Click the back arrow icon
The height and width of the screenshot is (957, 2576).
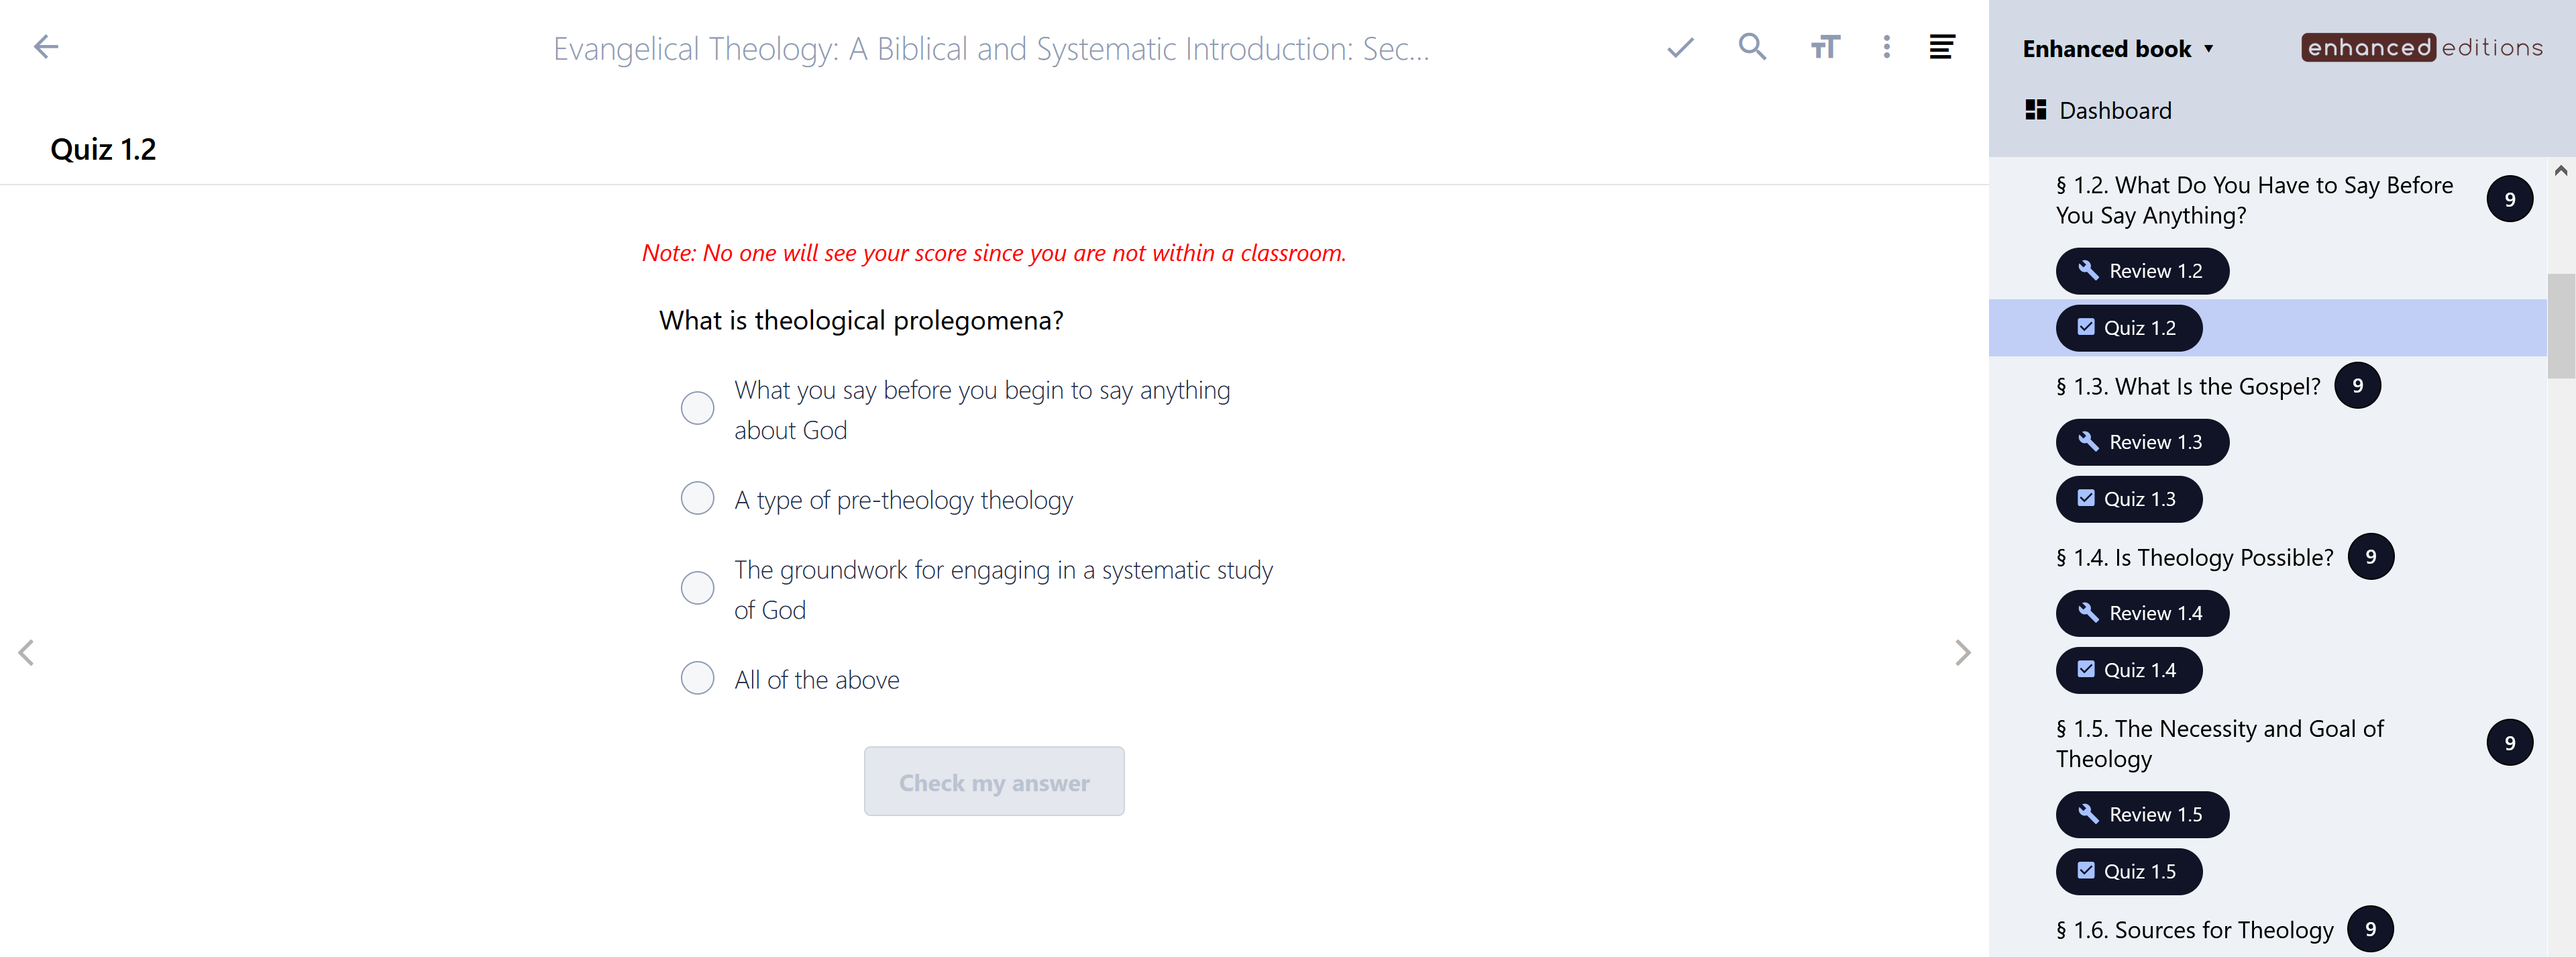(x=46, y=47)
